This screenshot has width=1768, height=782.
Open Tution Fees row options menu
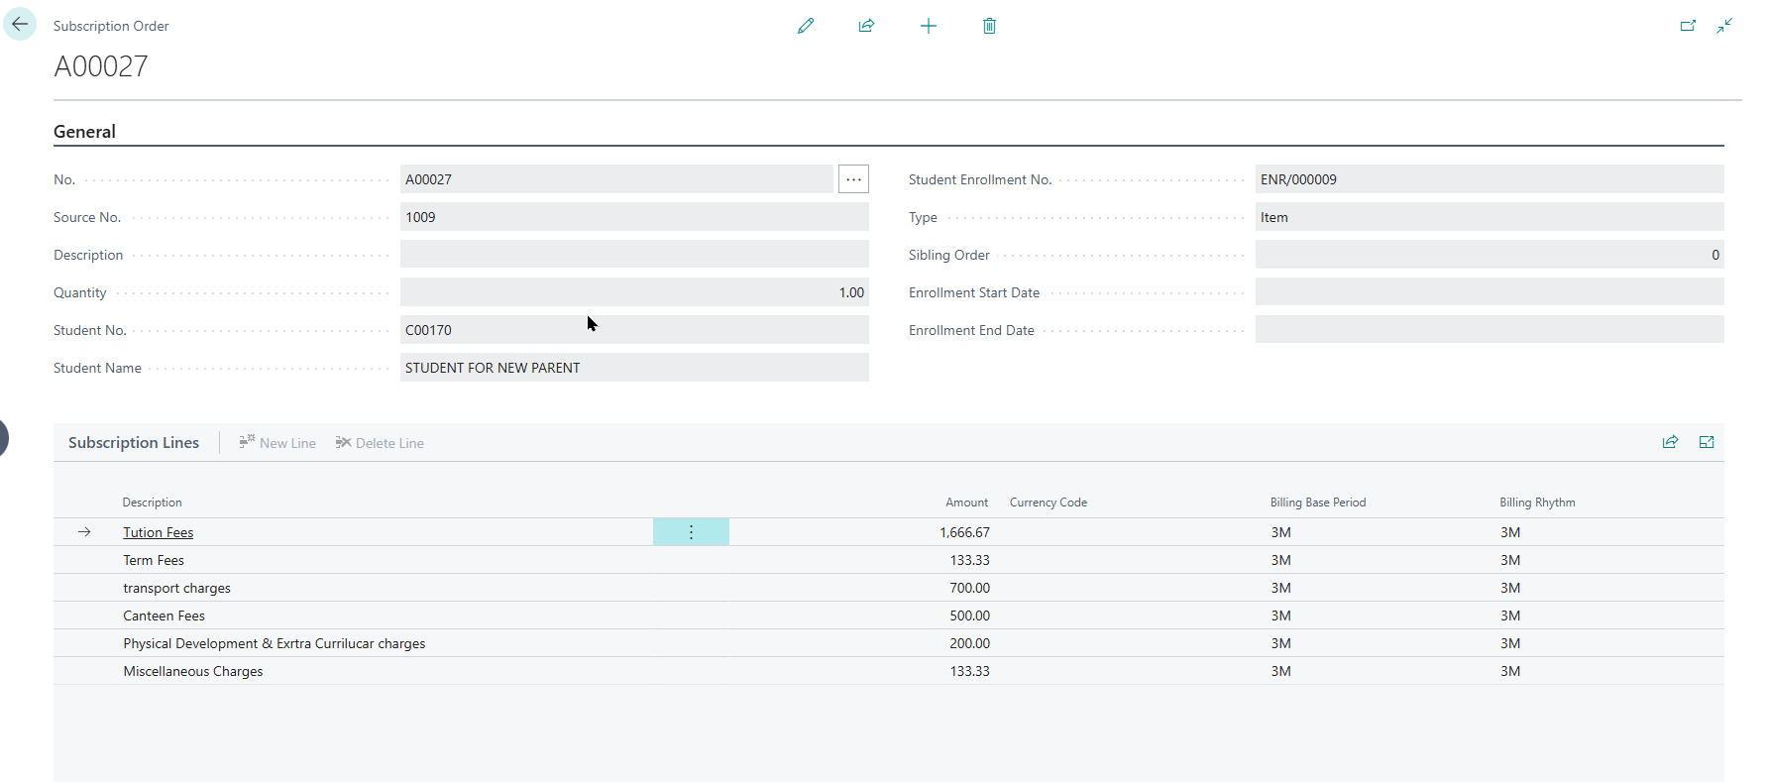tap(691, 532)
